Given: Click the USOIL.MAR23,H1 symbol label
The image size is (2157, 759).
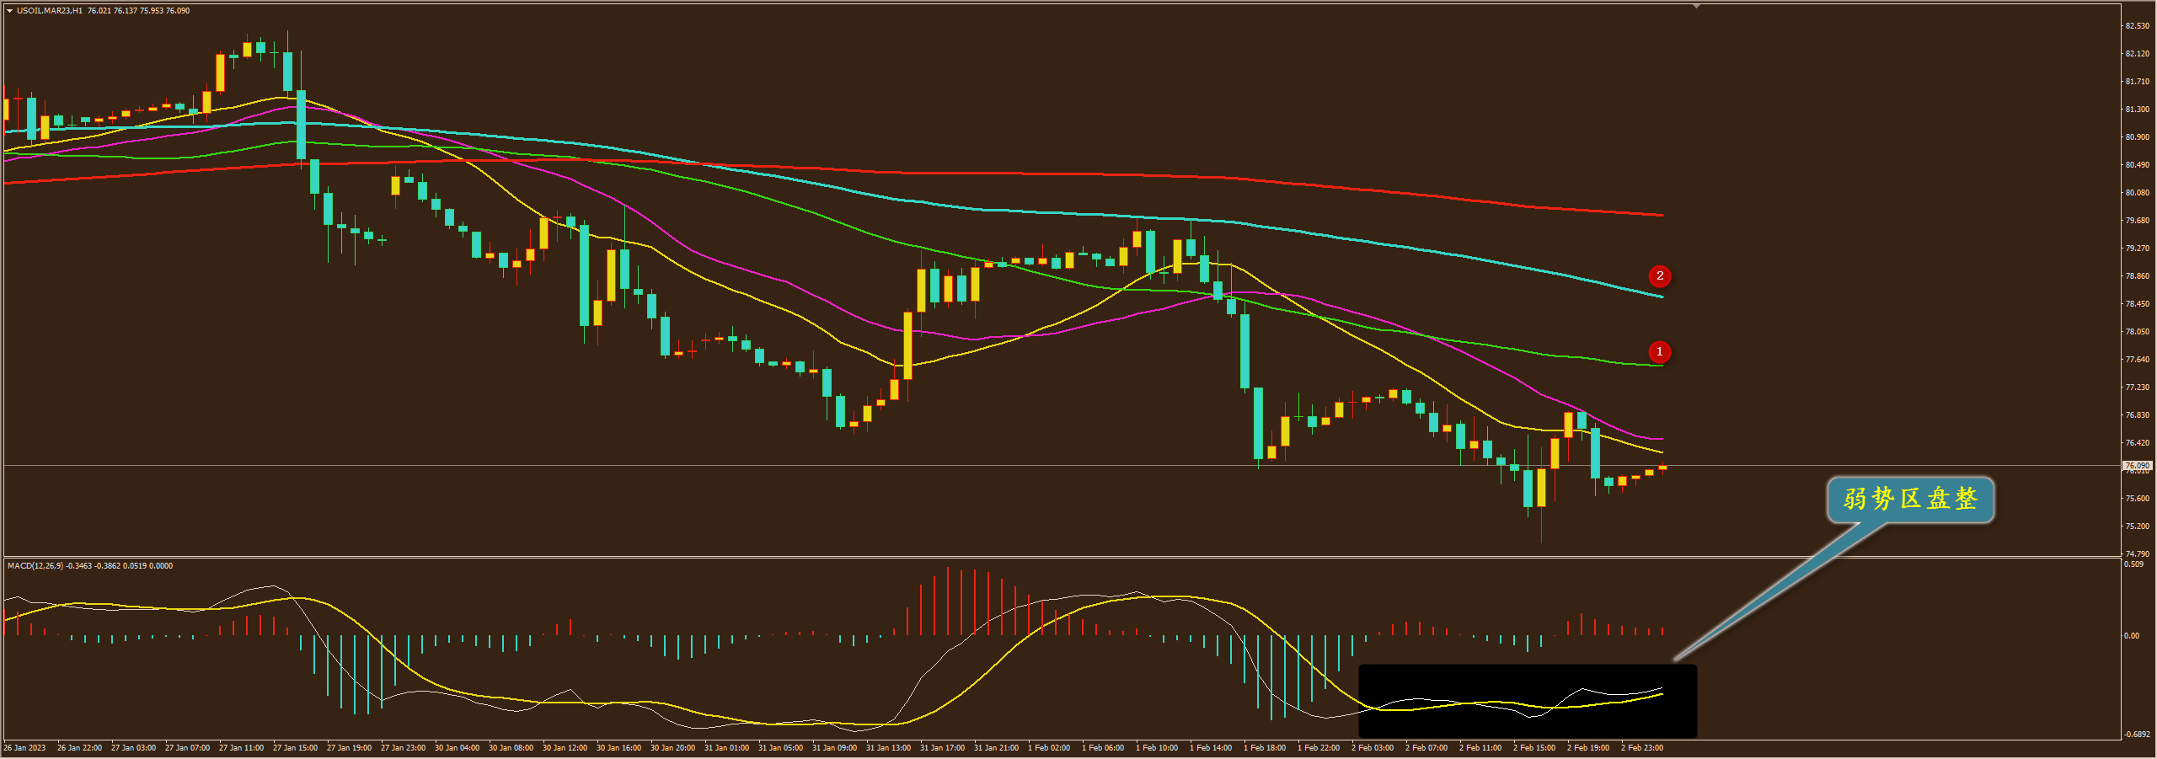Looking at the screenshot, I should (x=50, y=11).
